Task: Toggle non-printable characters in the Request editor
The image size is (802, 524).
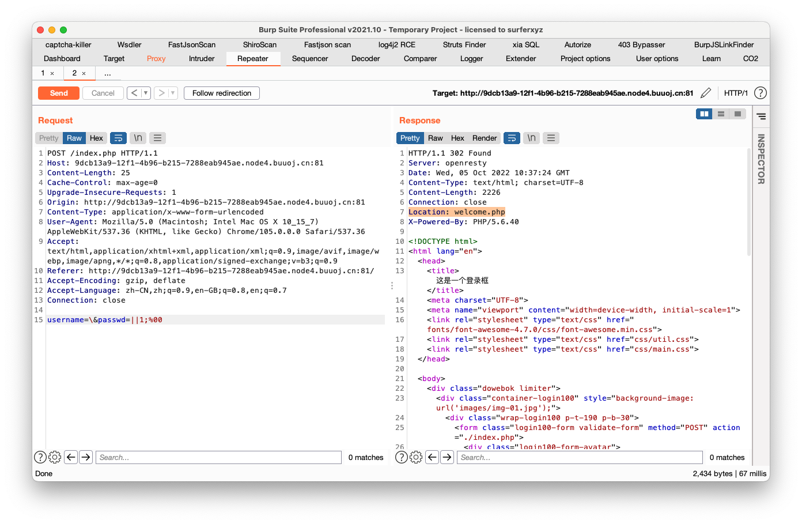Action: pos(138,138)
